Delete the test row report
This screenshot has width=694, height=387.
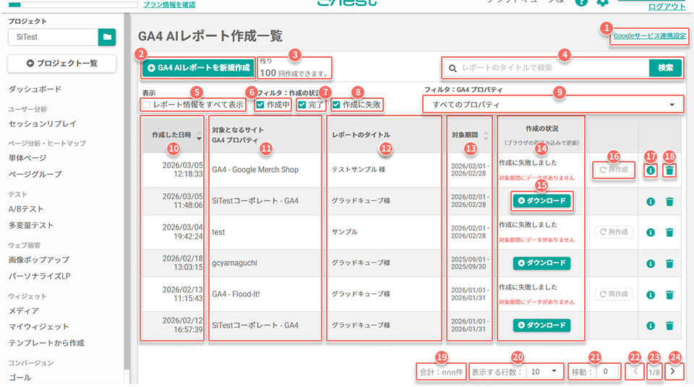tap(669, 232)
